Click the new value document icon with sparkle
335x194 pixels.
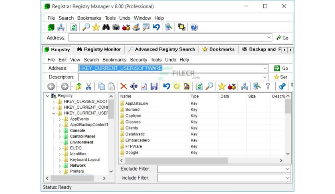pos(186,87)
